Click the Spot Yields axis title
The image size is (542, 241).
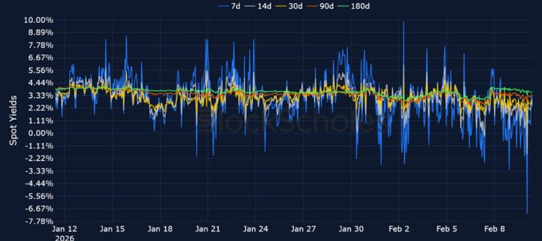(x=13, y=121)
